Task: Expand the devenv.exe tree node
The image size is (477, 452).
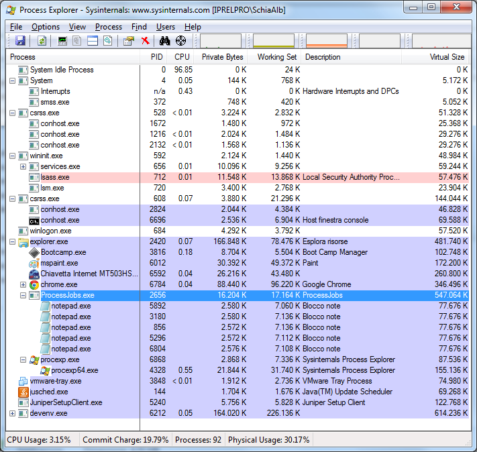Action: (12, 413)
